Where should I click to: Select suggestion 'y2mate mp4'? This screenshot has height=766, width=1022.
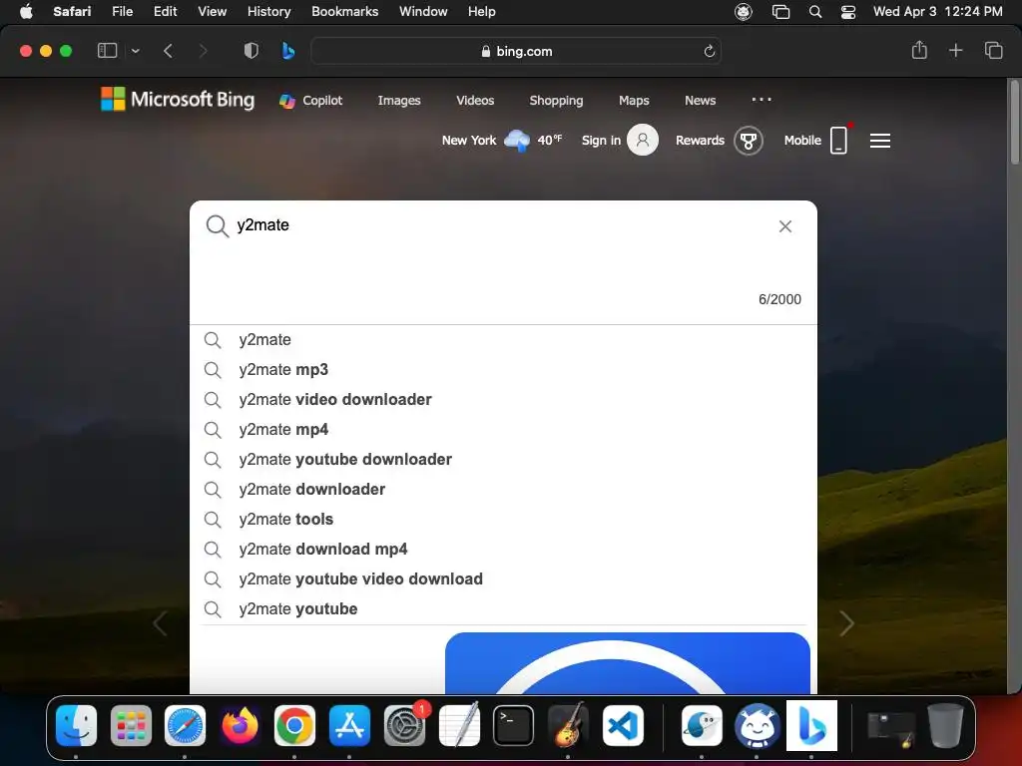(503, 429)
